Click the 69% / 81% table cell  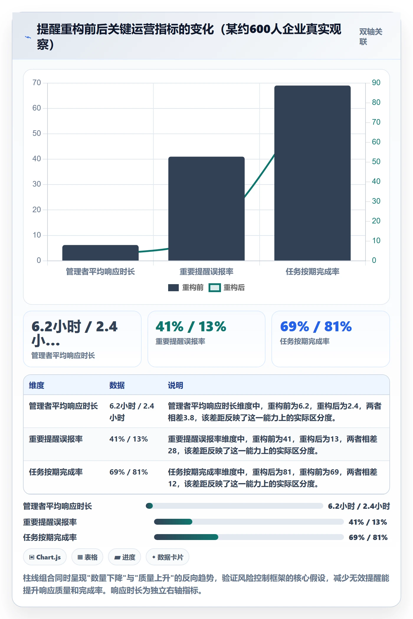(129, 472)
